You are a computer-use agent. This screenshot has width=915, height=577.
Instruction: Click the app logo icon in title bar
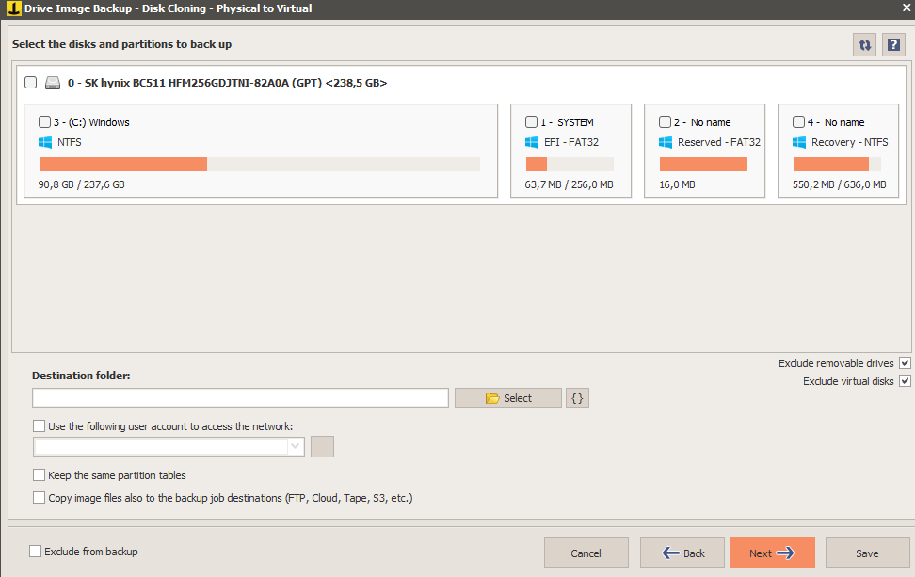13,8
